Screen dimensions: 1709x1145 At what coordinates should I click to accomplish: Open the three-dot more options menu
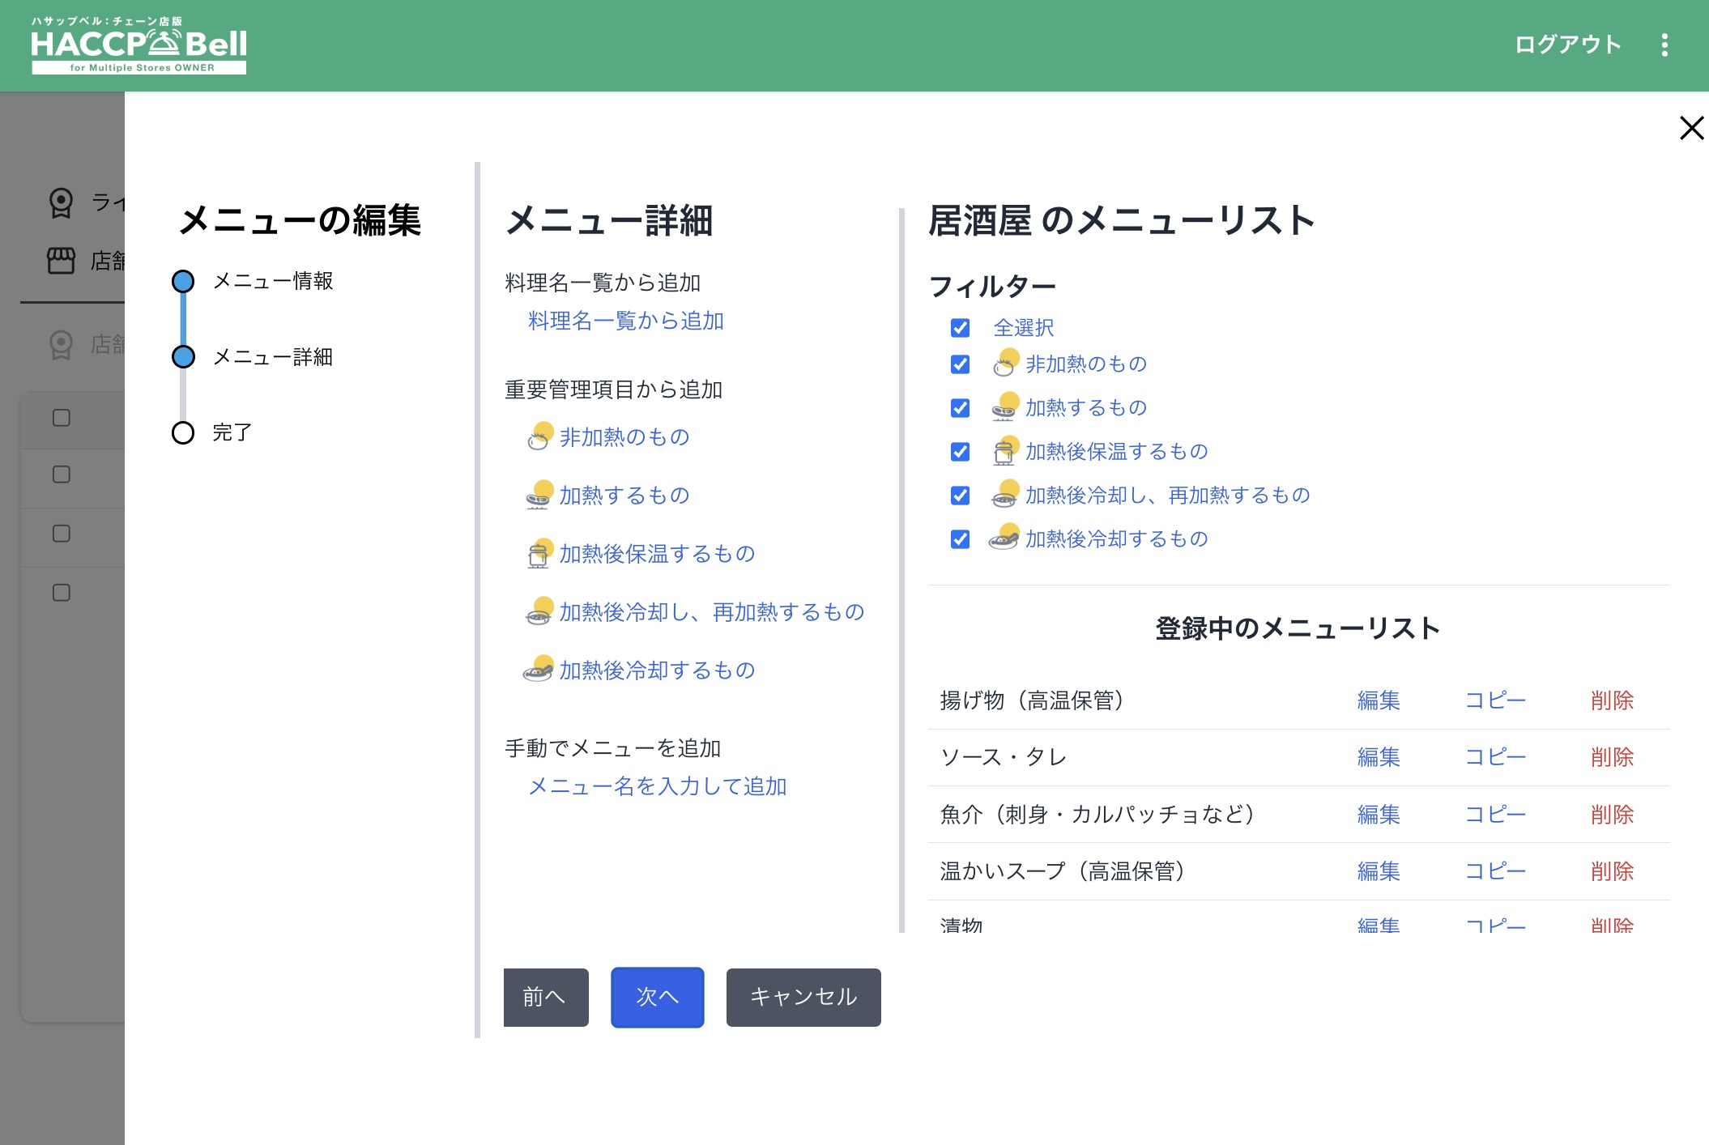1664,45
